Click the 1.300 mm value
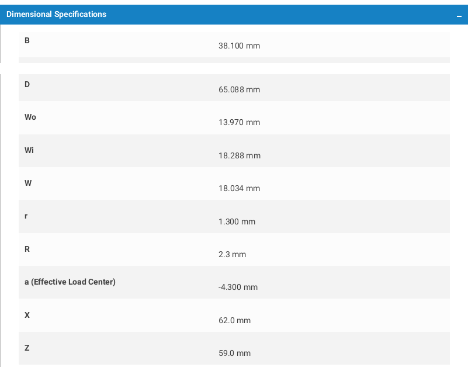Screen dimensions: 468x367 tap(237, 221)
